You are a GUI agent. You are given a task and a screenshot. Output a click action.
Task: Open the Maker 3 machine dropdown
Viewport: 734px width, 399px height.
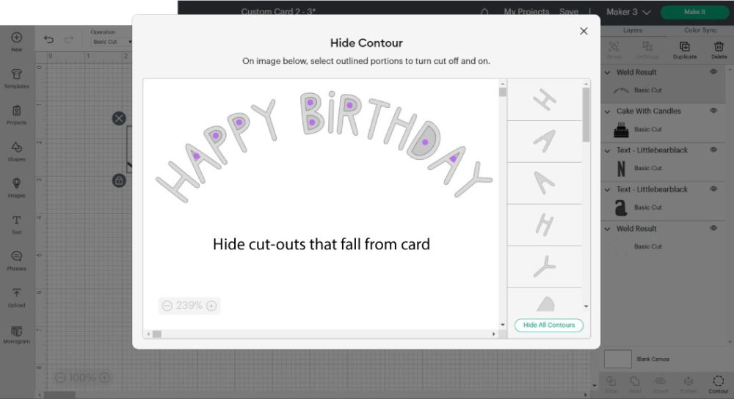[x=628, y=12]
